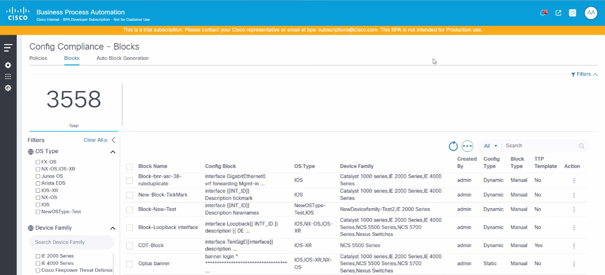The height and width of the screenshot is (275, 605).
Task: Click the lowest gear icon in left sidebar
Action: coord(8,88)
